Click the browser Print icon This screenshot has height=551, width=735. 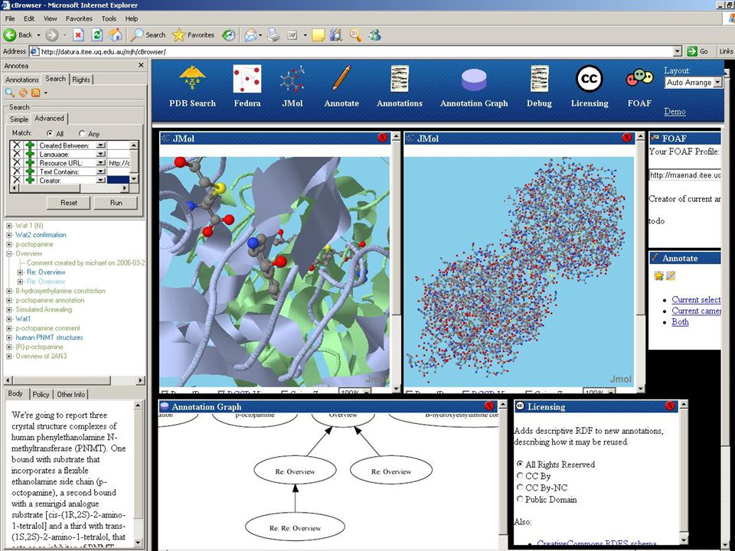273,34
